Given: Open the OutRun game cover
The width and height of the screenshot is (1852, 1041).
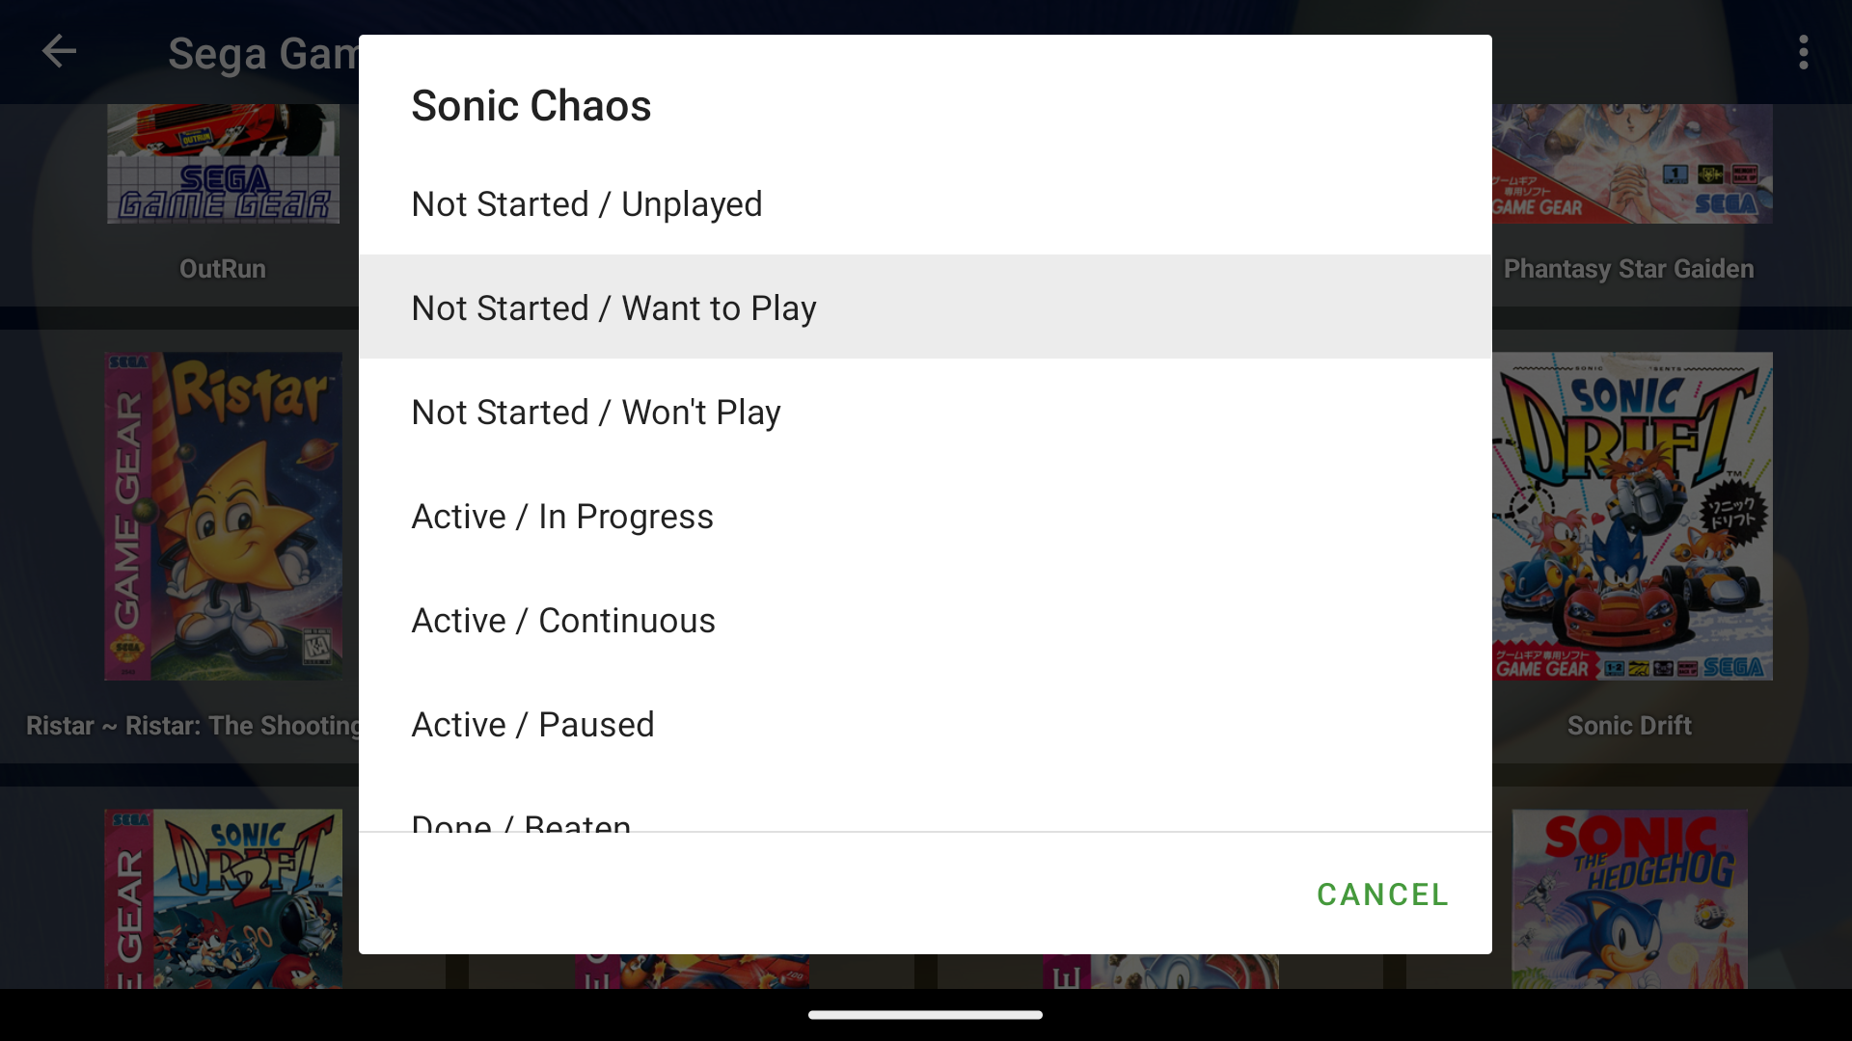Looking at the screenshot, I should (223, 164).
